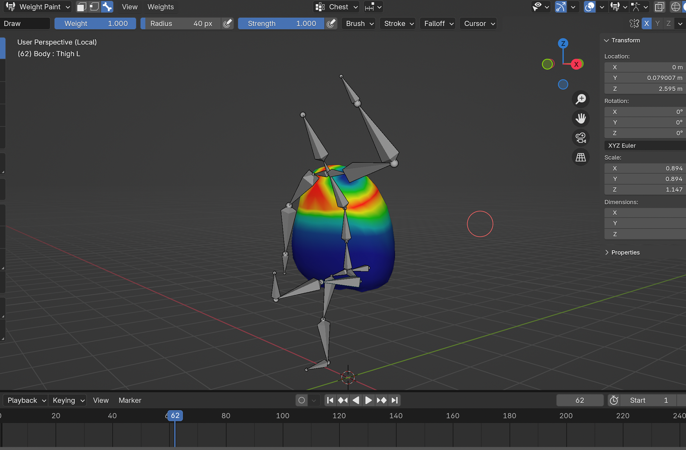Jump to next keyframe
This screenshot has height=450, width=686.
pyautogui.click(x=381, y=400)
